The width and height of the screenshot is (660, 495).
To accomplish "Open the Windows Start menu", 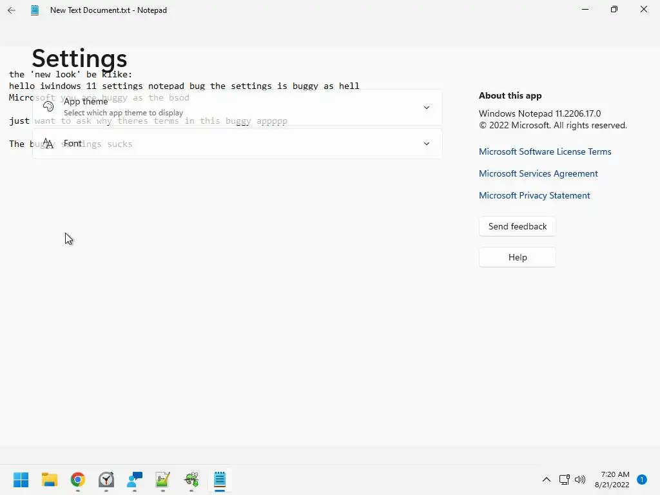I will pos(21,480).
